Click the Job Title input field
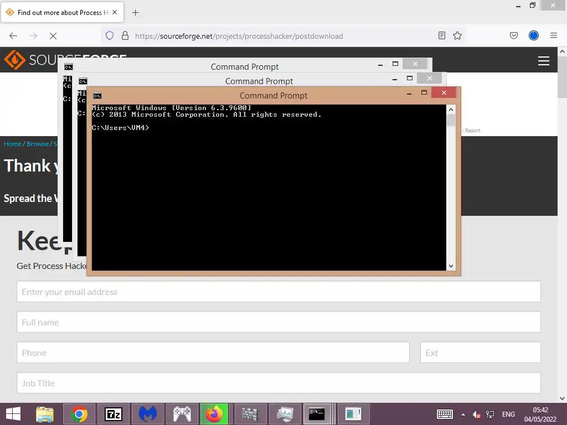 (279, 383)
